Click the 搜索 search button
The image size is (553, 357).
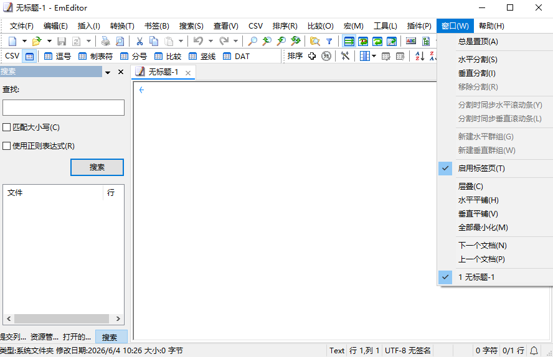97,167
